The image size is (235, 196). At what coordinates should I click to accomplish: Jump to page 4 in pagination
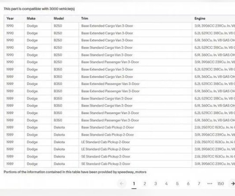[166, 184]
